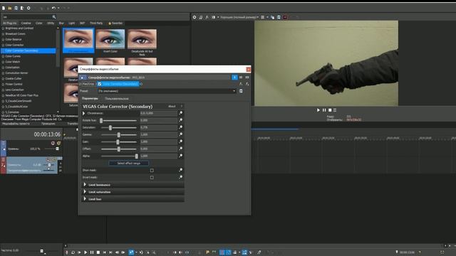Click the eyedropper icon for Chrominance

(x=180, y=113)
